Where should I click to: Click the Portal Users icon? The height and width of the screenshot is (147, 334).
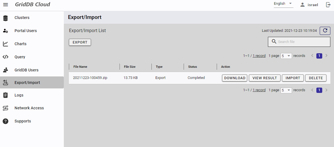6,31
